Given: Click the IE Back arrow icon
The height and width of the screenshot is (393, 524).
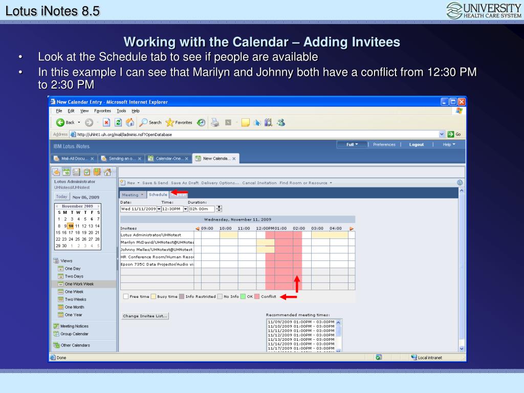Looking at the screenshot, I should [x=60, y=123].
